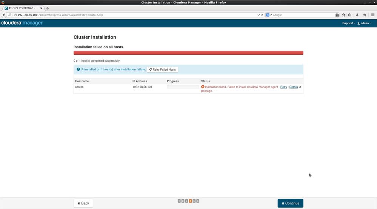Go to wizard step 3

point(186,201)
